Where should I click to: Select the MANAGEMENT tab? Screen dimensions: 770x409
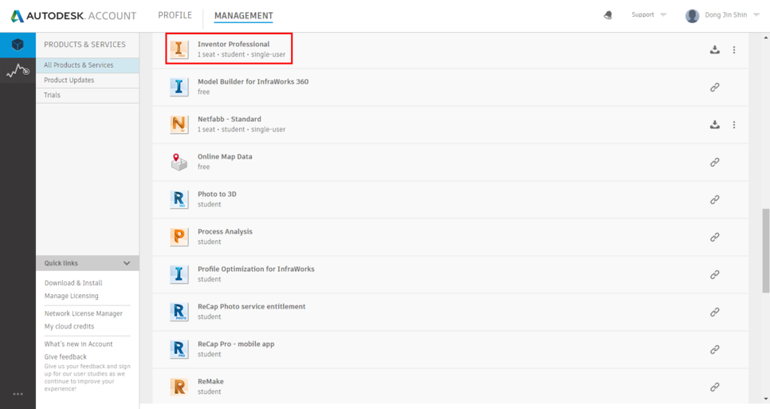pos(244,16)
